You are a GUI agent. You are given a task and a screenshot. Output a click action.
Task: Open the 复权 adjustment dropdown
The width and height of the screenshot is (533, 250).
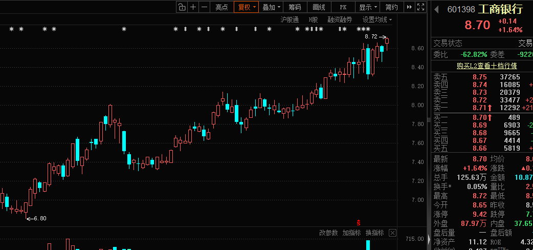pyautogui.click(x=246, y=7)
